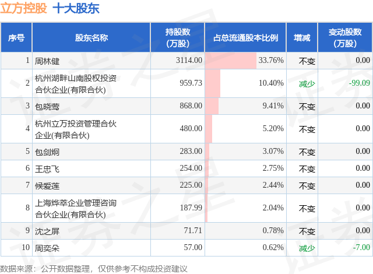Screen dimensions: 373x274
Task: Click the -99.09 change value
Action: (x=359, y=83)
